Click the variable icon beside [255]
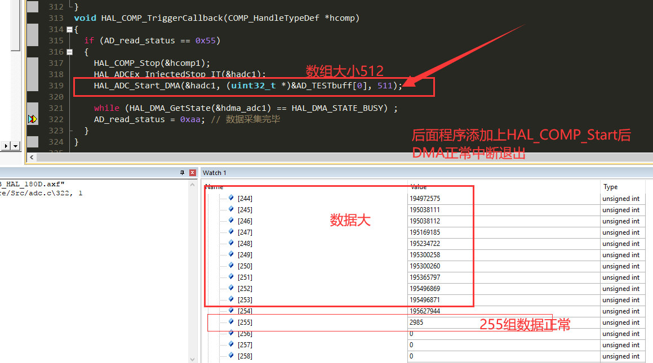This screenshot has height=363, width=653. (x=231, y=321)
